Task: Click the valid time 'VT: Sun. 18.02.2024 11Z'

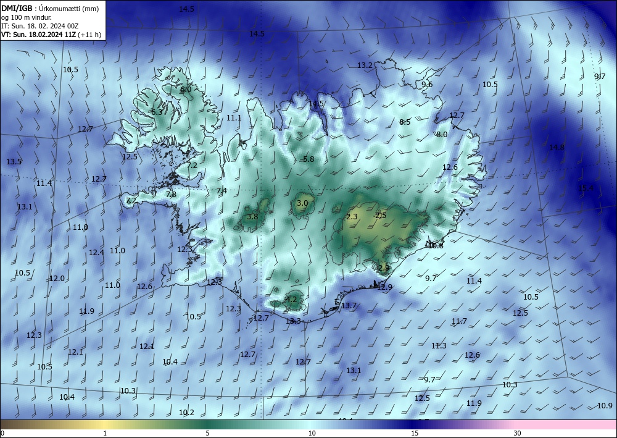Action: point(39,35)
